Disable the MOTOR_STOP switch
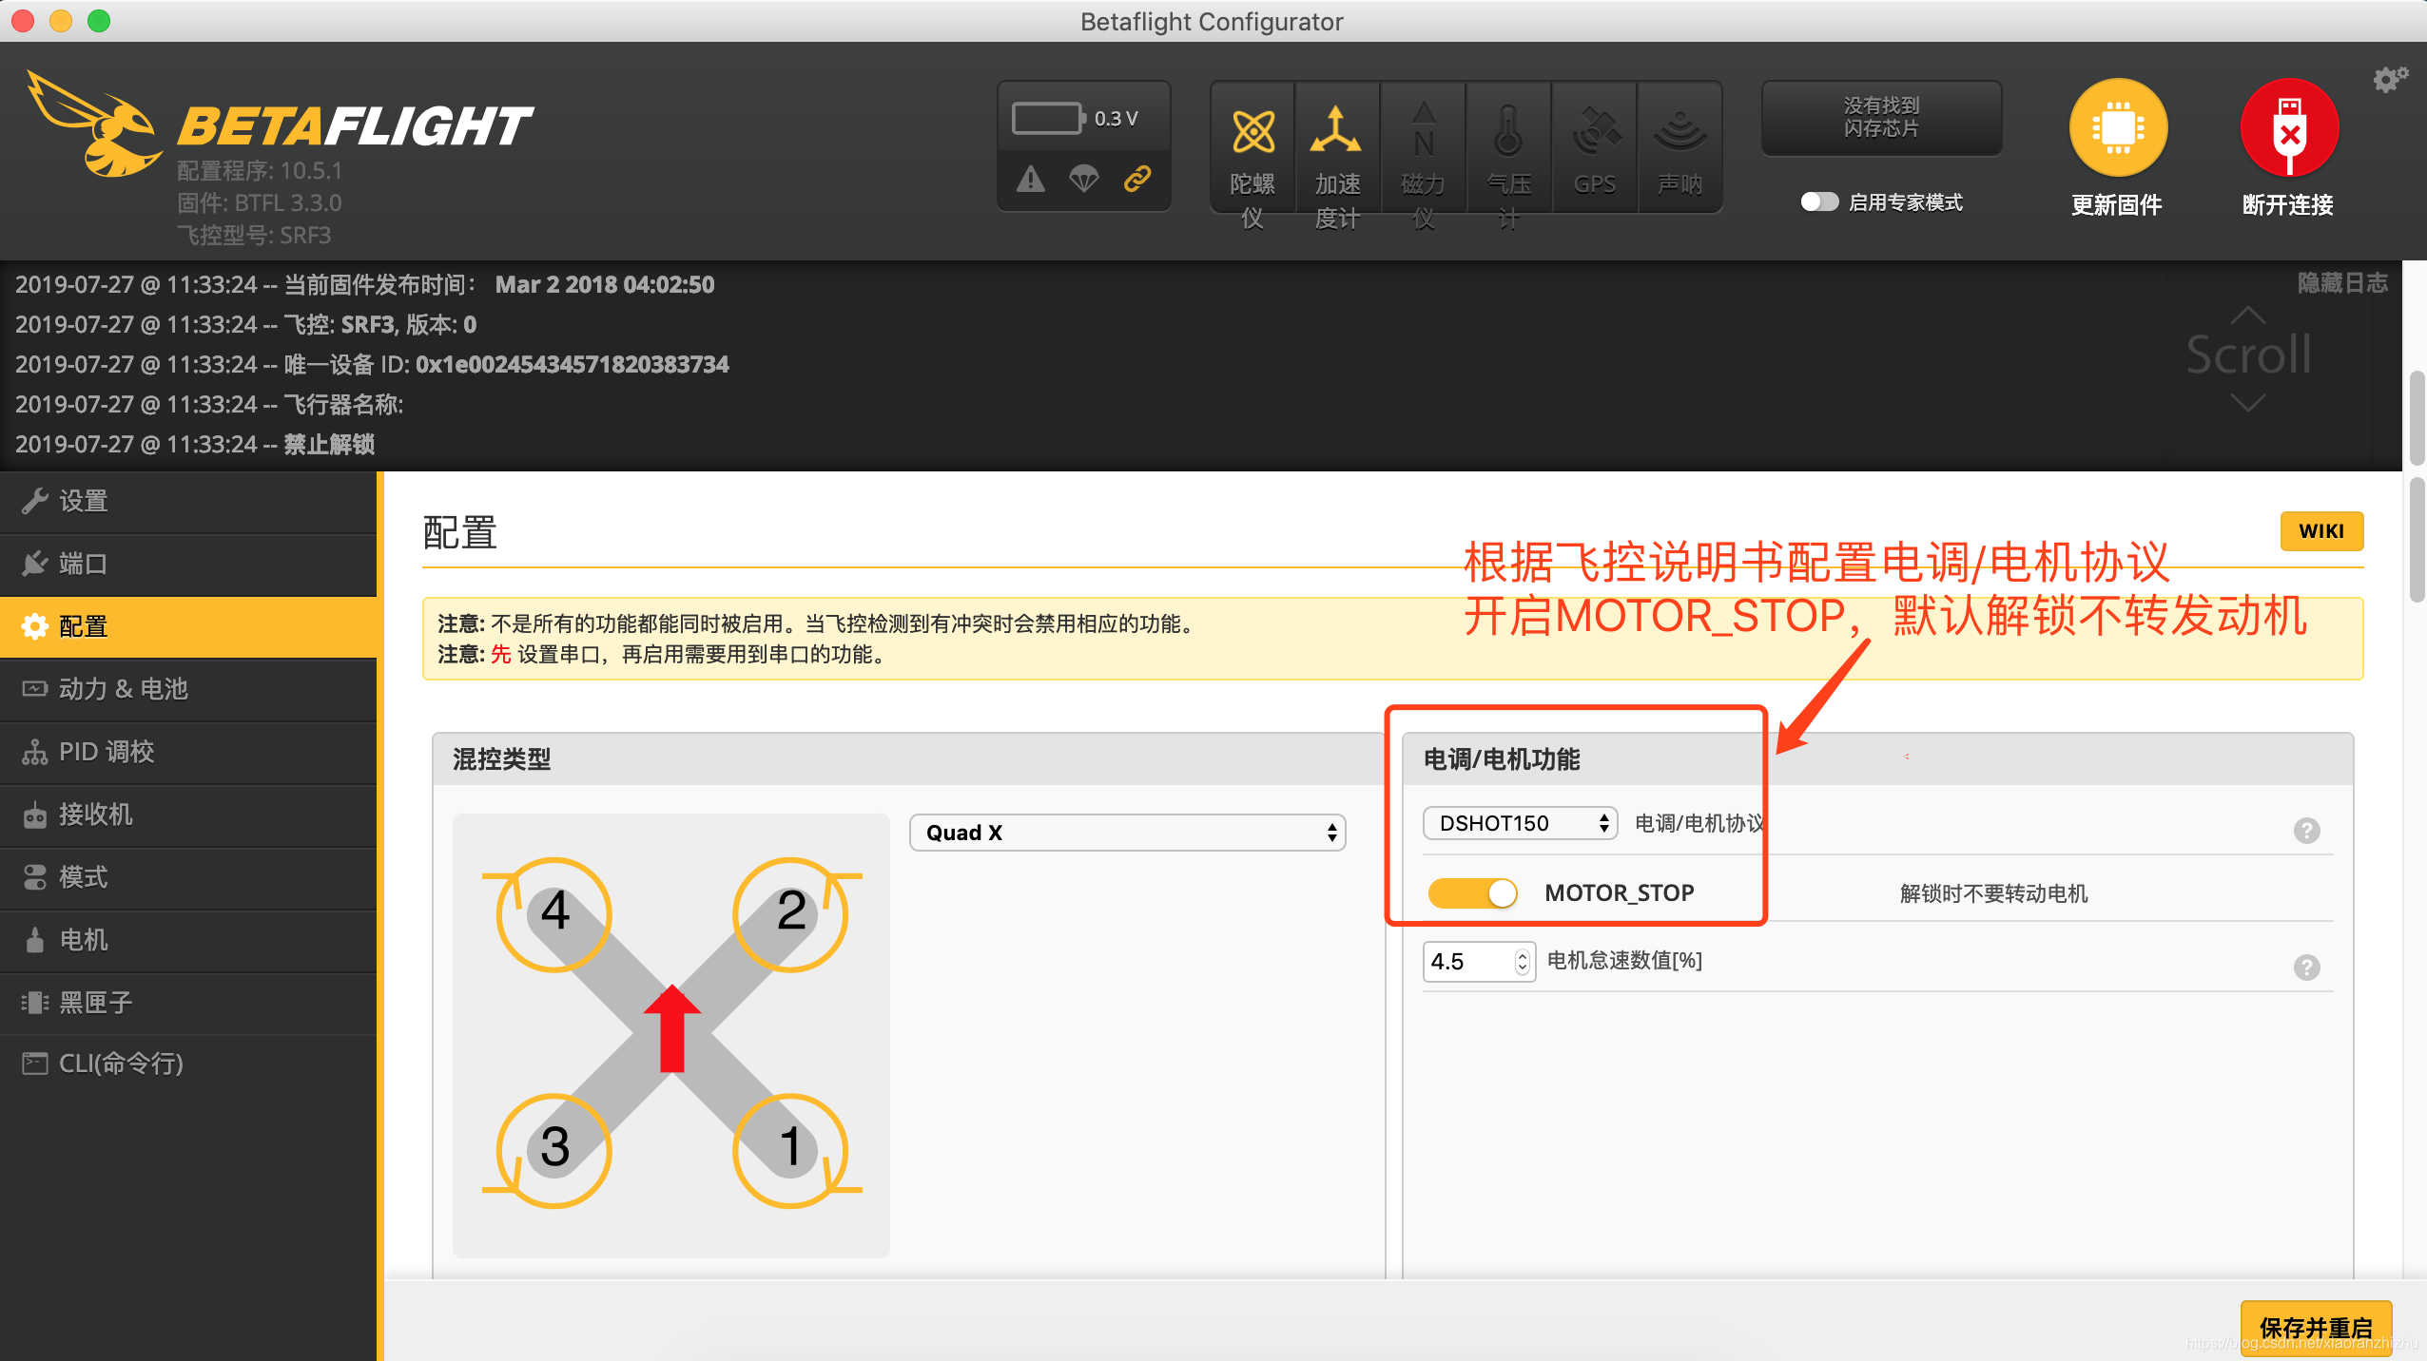Viewport: 2427px width, 1361px height. (x=1472, y=892)
